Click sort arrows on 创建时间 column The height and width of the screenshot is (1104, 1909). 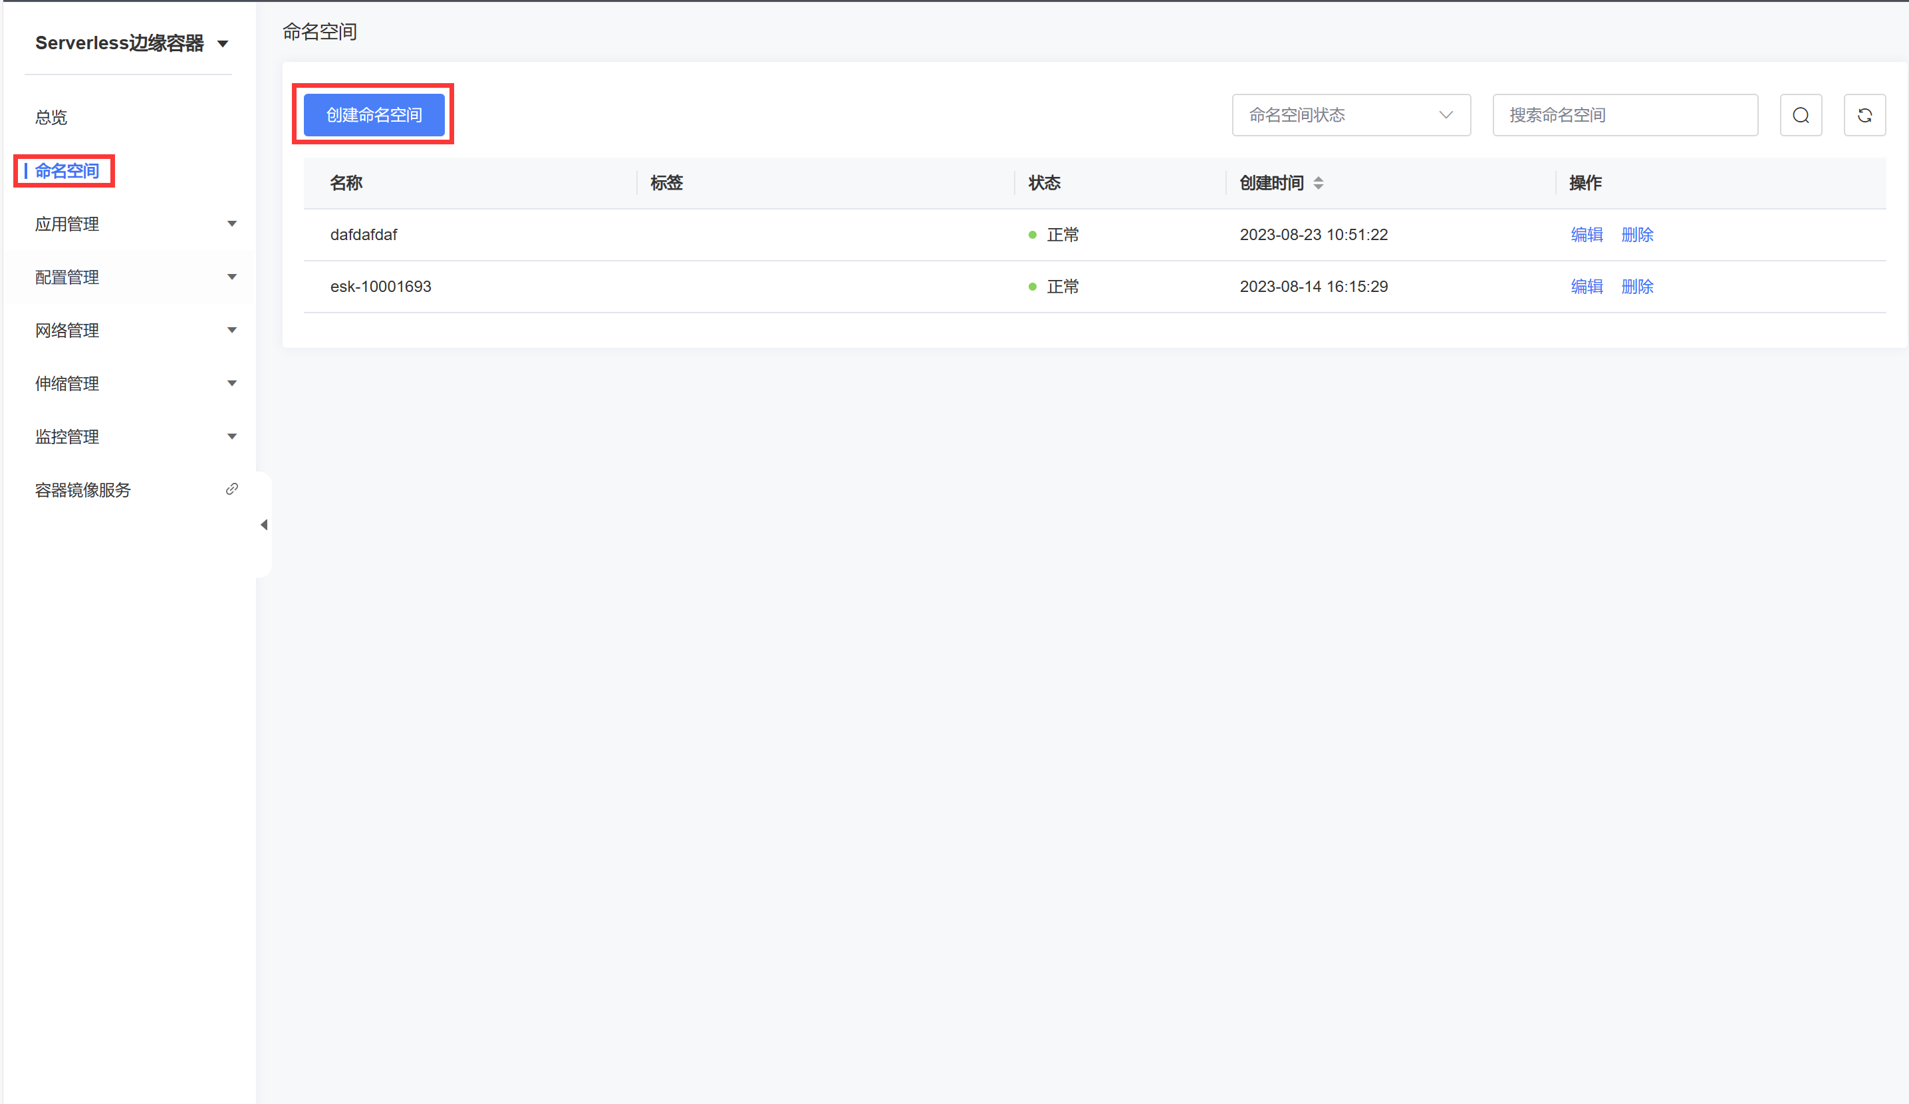pos(1318,183)
